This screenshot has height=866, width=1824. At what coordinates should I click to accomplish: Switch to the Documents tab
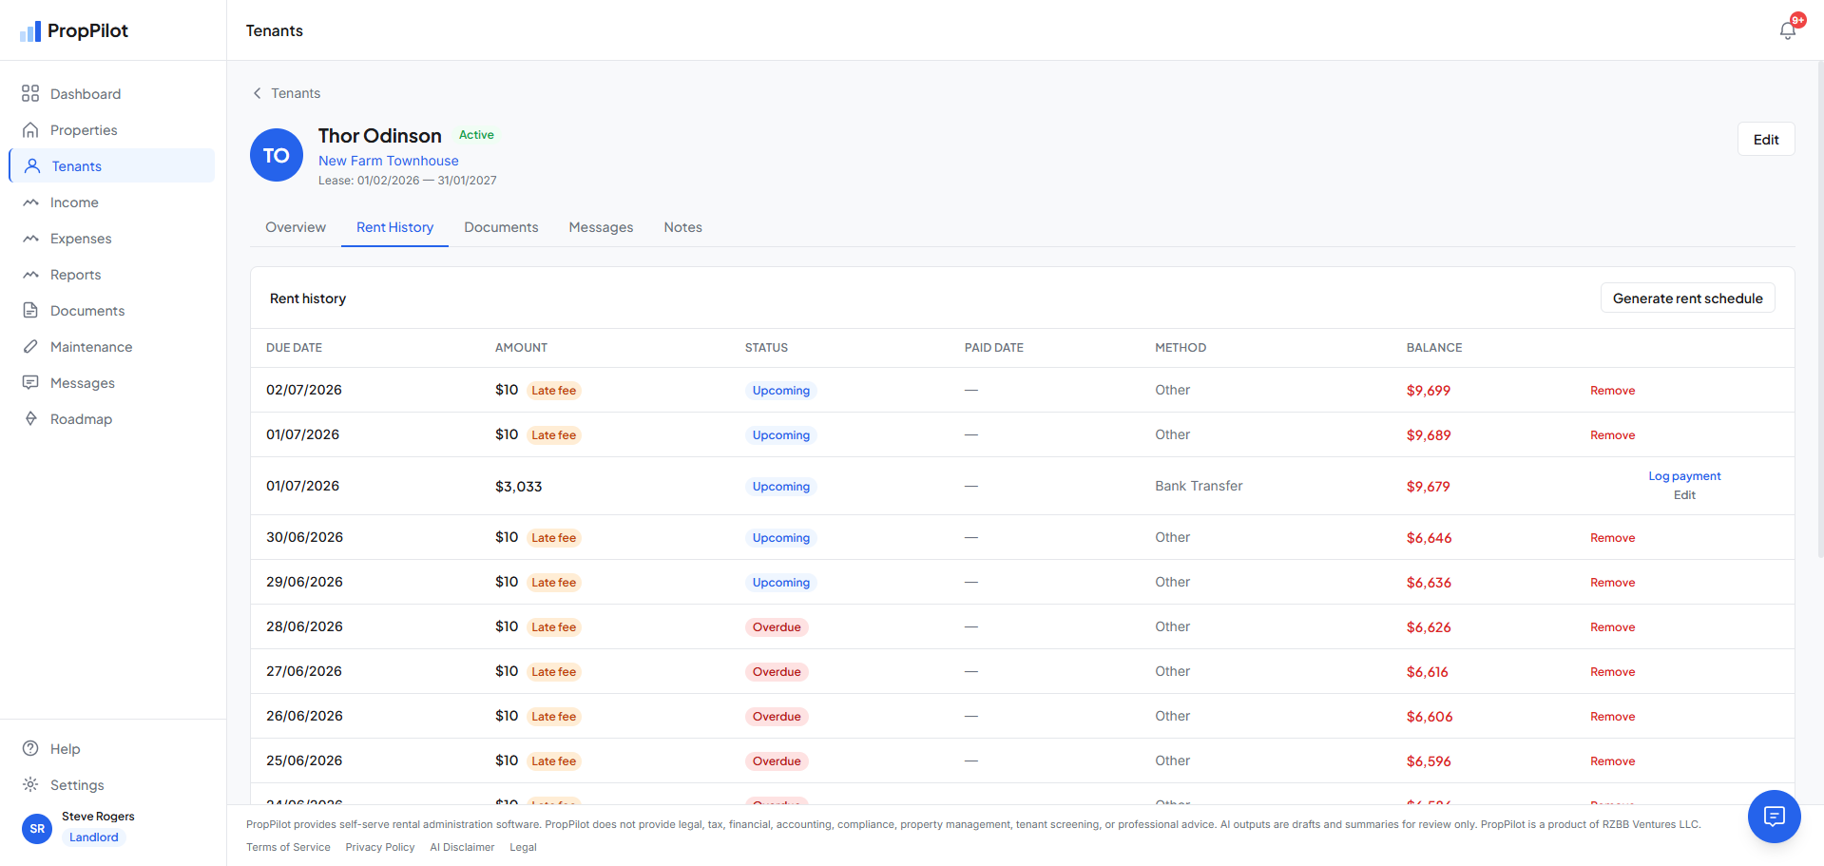tap(501, 227)
